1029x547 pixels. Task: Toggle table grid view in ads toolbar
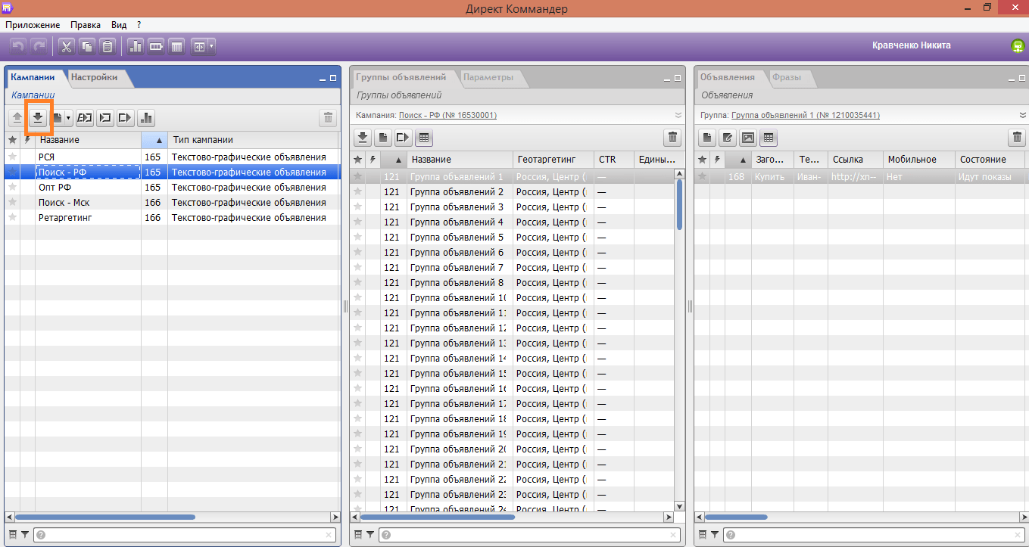click(x=769, y=138)
